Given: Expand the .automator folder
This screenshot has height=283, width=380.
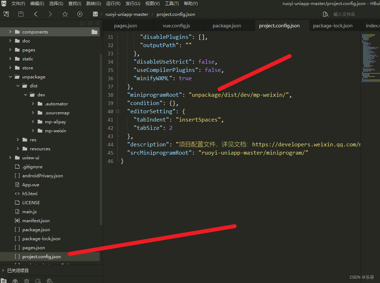Looking at the screenshot, I should pos(33,104).
